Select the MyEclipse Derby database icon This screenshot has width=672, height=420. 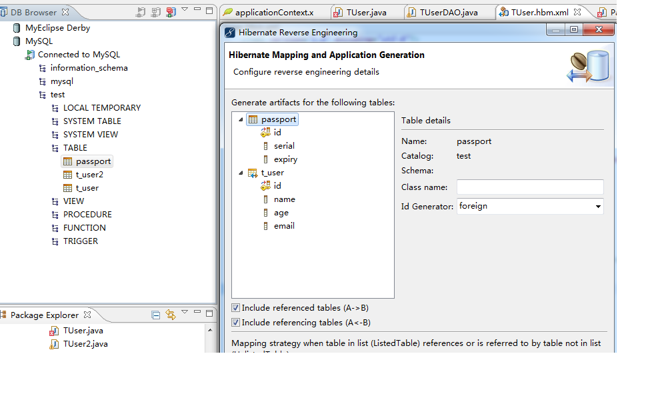point(17,28)
